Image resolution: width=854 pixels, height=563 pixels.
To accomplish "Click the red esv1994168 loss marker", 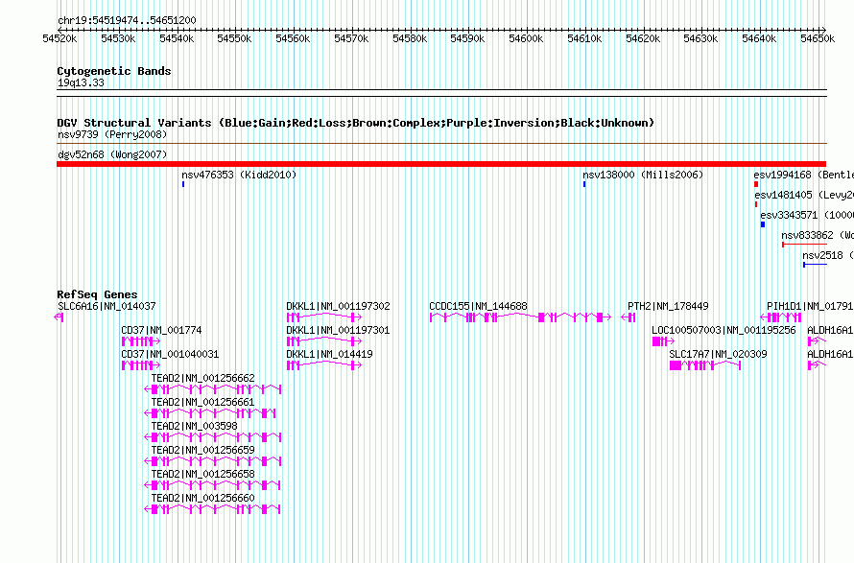I will click(756, 184).
